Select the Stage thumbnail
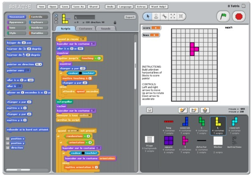The height and width of the screenshot is (177, 252). (149, 143)
